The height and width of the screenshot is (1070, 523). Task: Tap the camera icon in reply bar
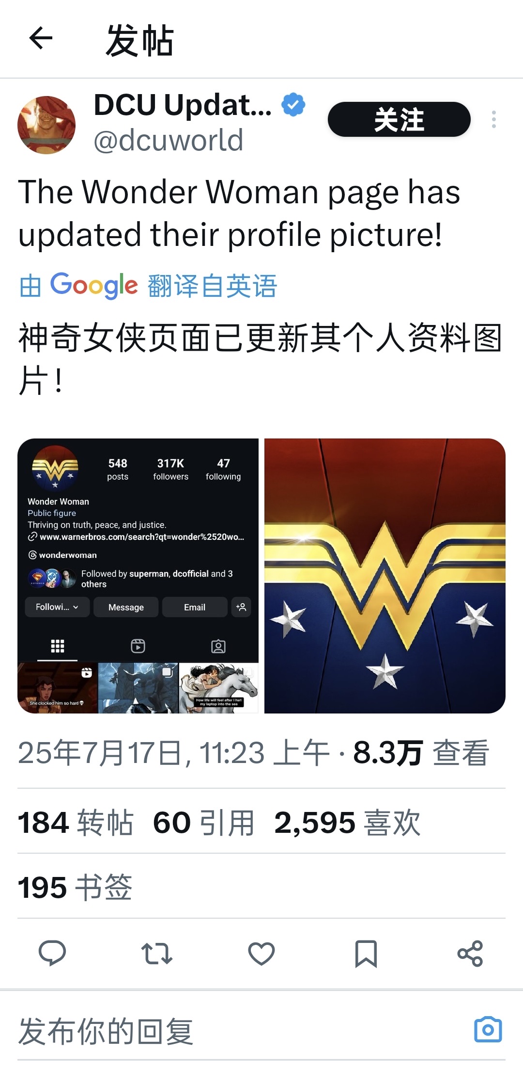pos(488,1029)
